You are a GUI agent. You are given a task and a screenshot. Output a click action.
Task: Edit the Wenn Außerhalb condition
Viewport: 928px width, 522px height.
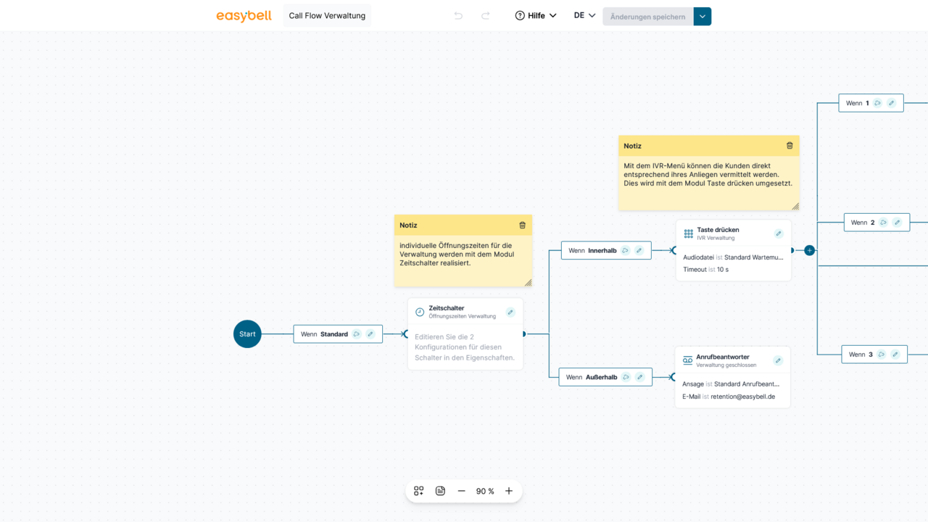pos(639,377)
